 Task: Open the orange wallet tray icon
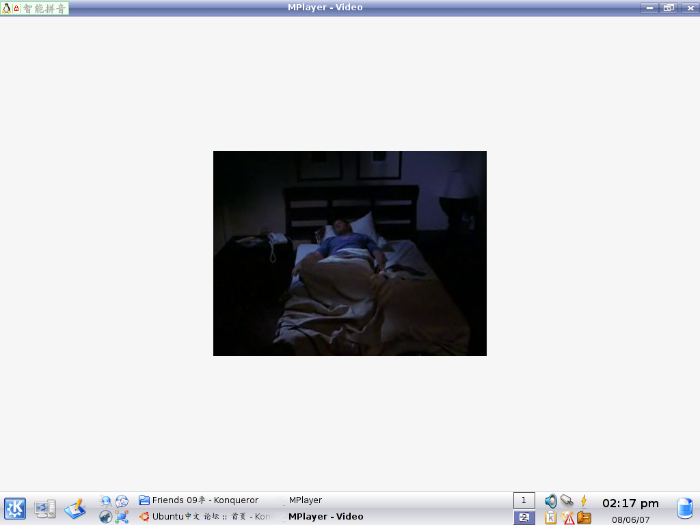point(584,517)
